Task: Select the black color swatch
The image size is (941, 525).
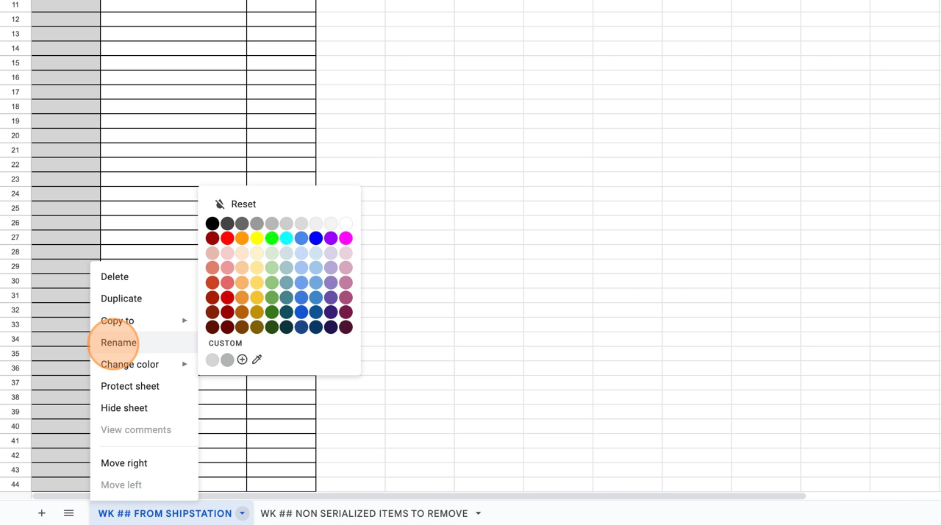Action: pyautogui.click(x=212, y=224)
